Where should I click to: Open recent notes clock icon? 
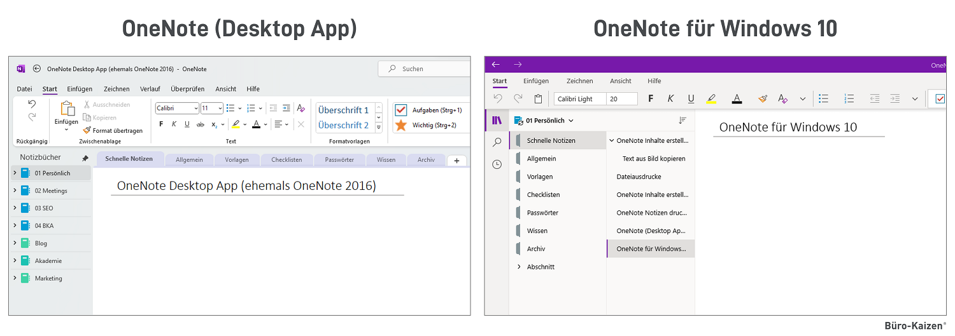(497, 165)
